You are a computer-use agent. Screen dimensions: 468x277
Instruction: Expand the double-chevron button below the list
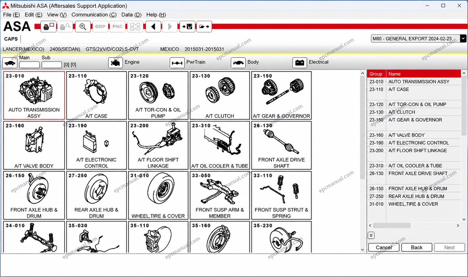371,235
